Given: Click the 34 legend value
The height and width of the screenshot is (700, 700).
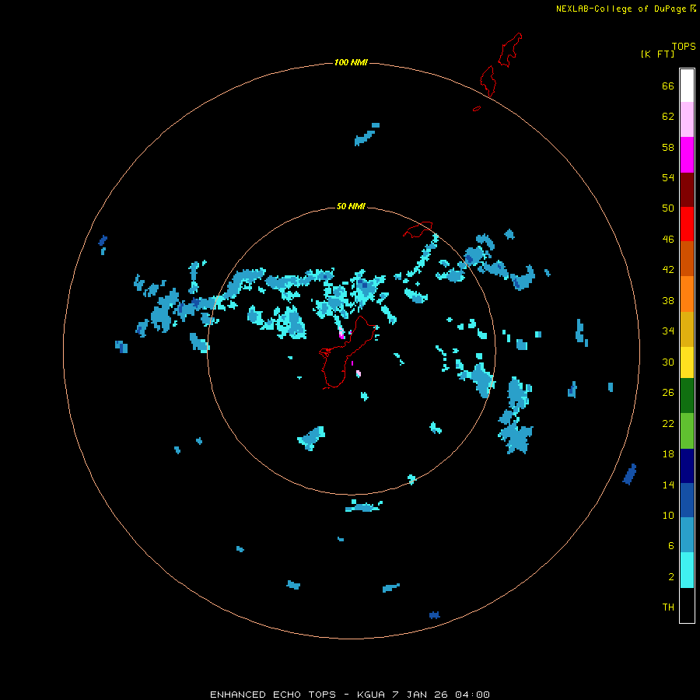Looking at the screenshot, I should 668,331.
